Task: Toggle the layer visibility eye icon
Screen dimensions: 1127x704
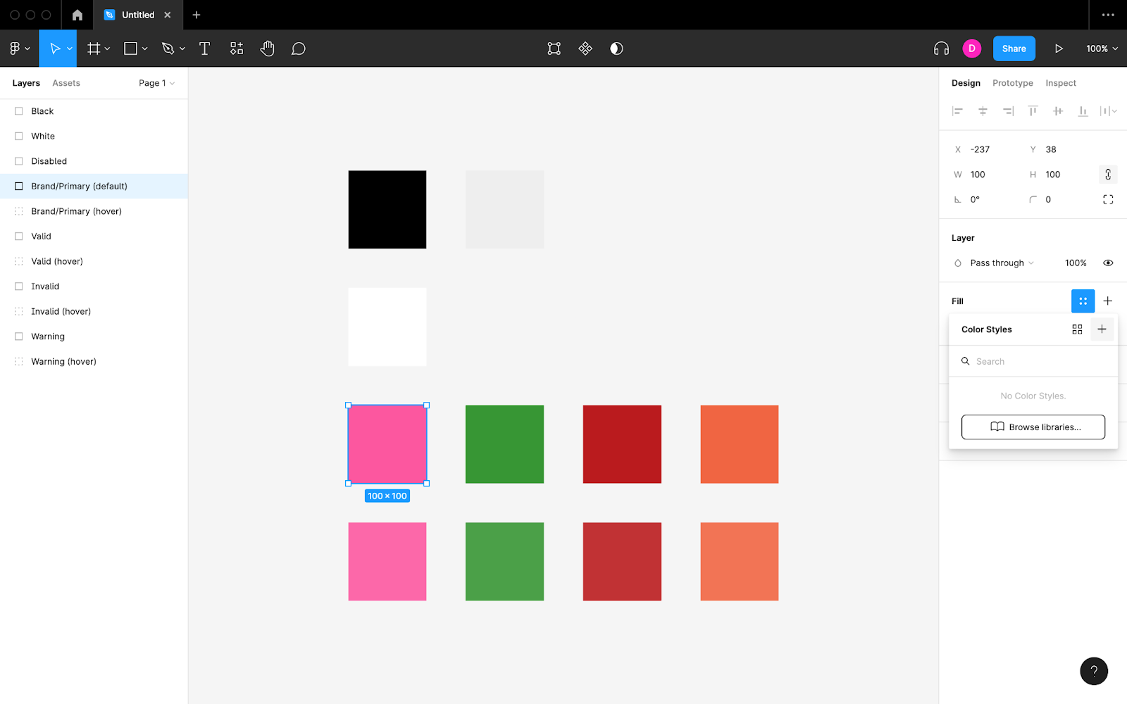Action: point(1108,263)
